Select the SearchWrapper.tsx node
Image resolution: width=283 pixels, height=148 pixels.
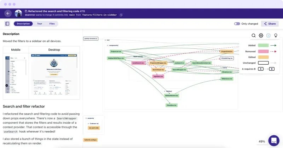tap(179, 70)
